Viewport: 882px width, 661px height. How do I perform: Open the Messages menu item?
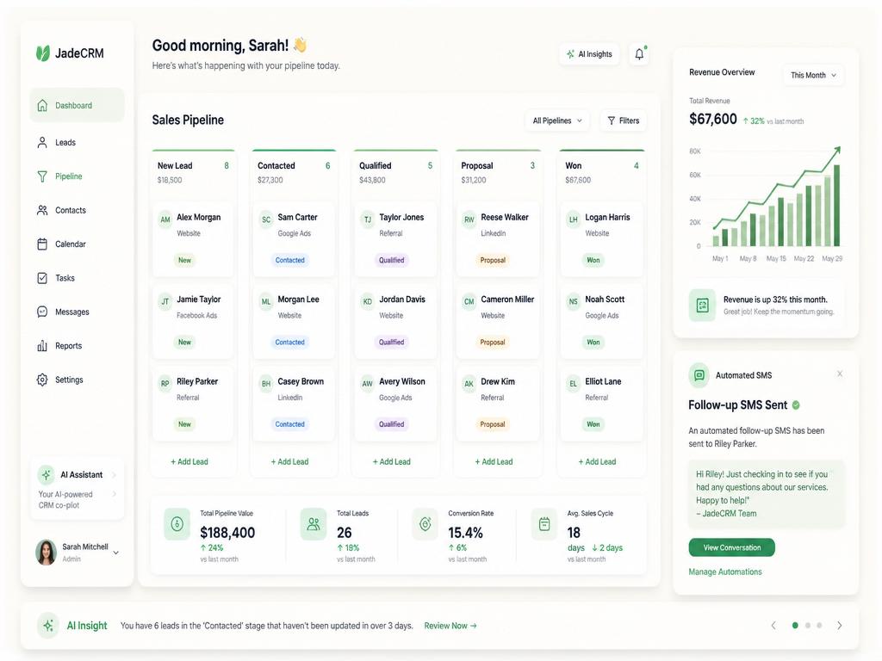coord(77,312)
